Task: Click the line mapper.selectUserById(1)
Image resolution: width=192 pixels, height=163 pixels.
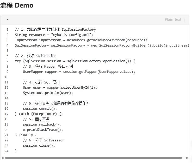Action: [60, 88]
